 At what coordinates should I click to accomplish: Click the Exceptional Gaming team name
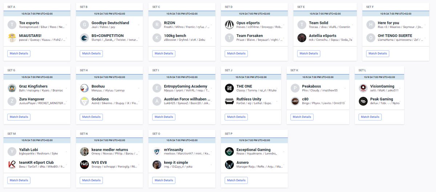254,150
